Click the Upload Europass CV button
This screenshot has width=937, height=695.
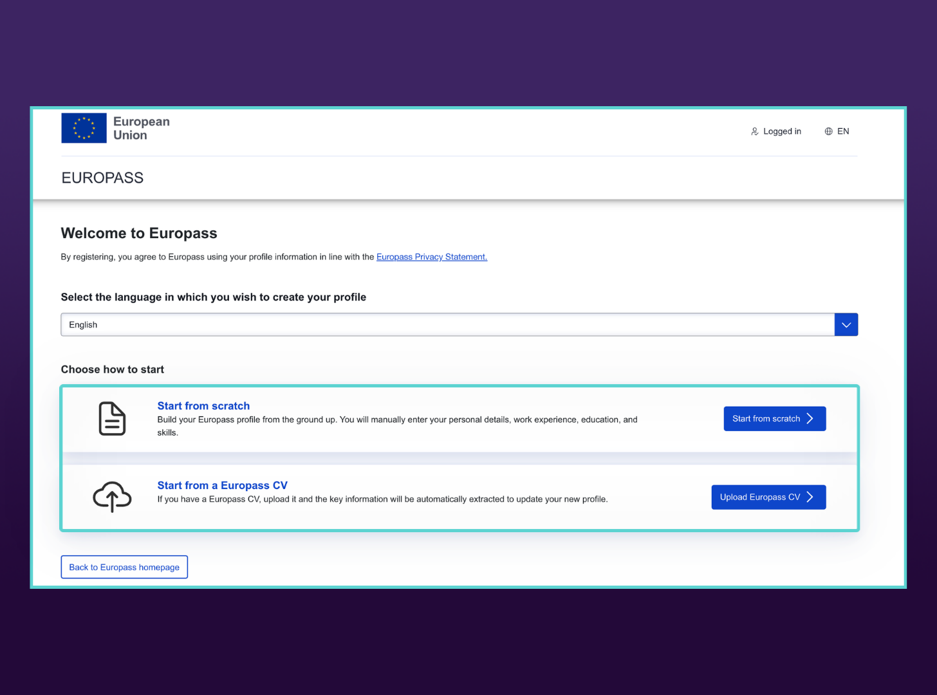pyautogui.click(x=768, y=497)
